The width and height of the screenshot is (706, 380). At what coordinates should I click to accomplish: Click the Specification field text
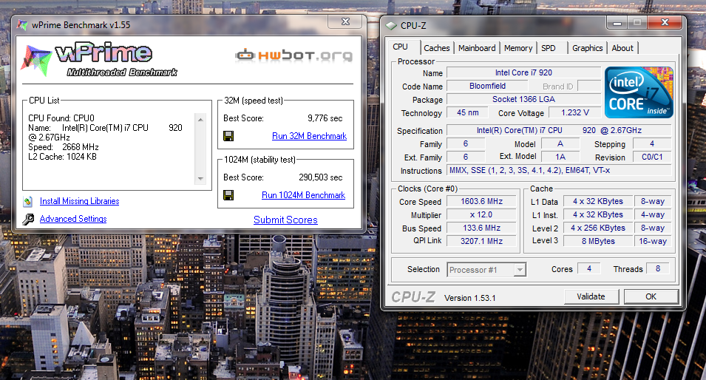click(x=559, y=130)
